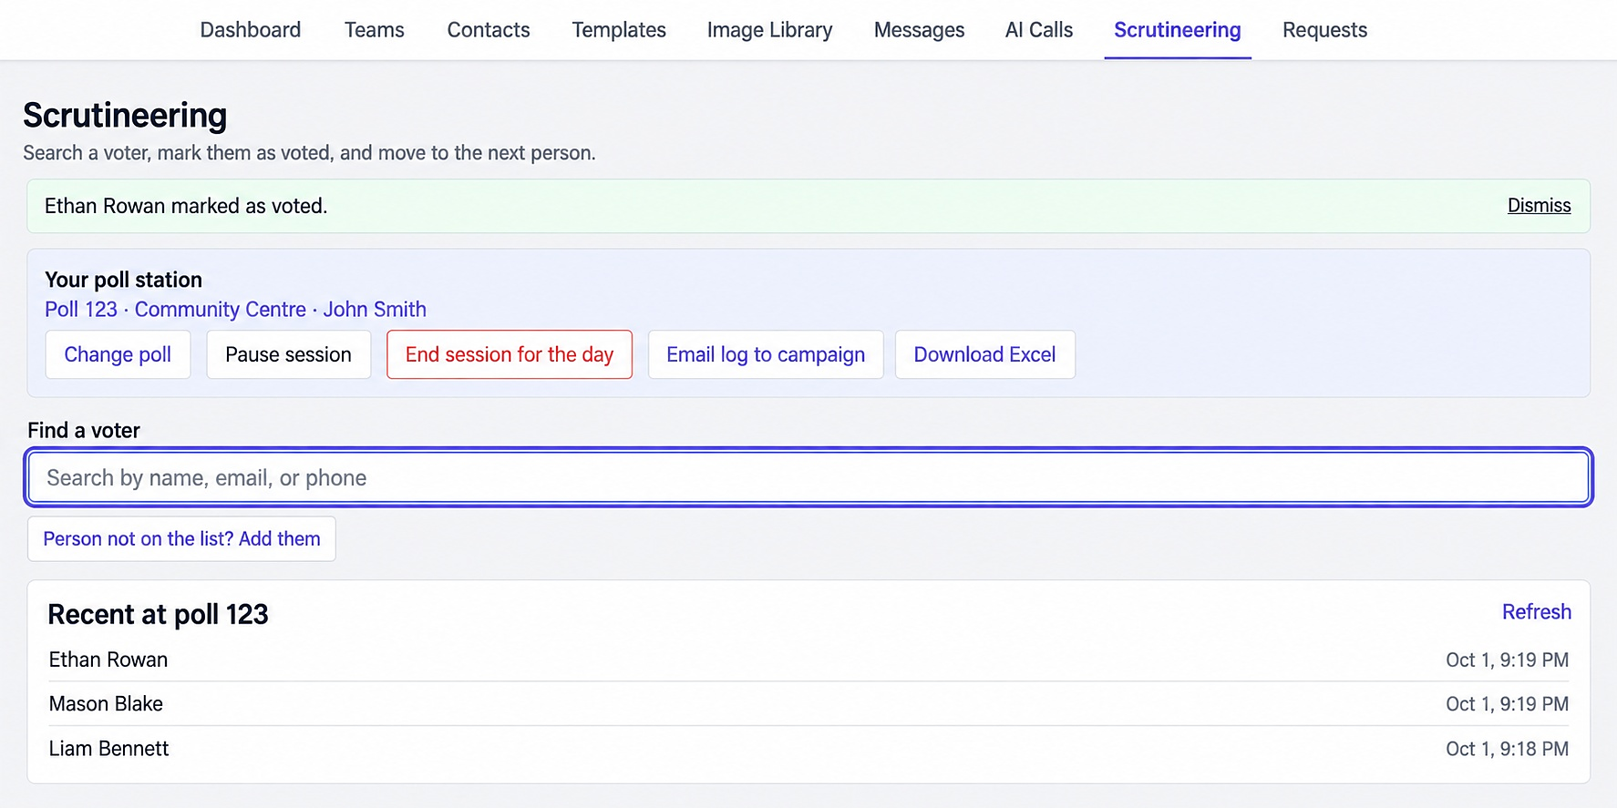
Task: Open the Requests tab
Action: click(1325, 30)
